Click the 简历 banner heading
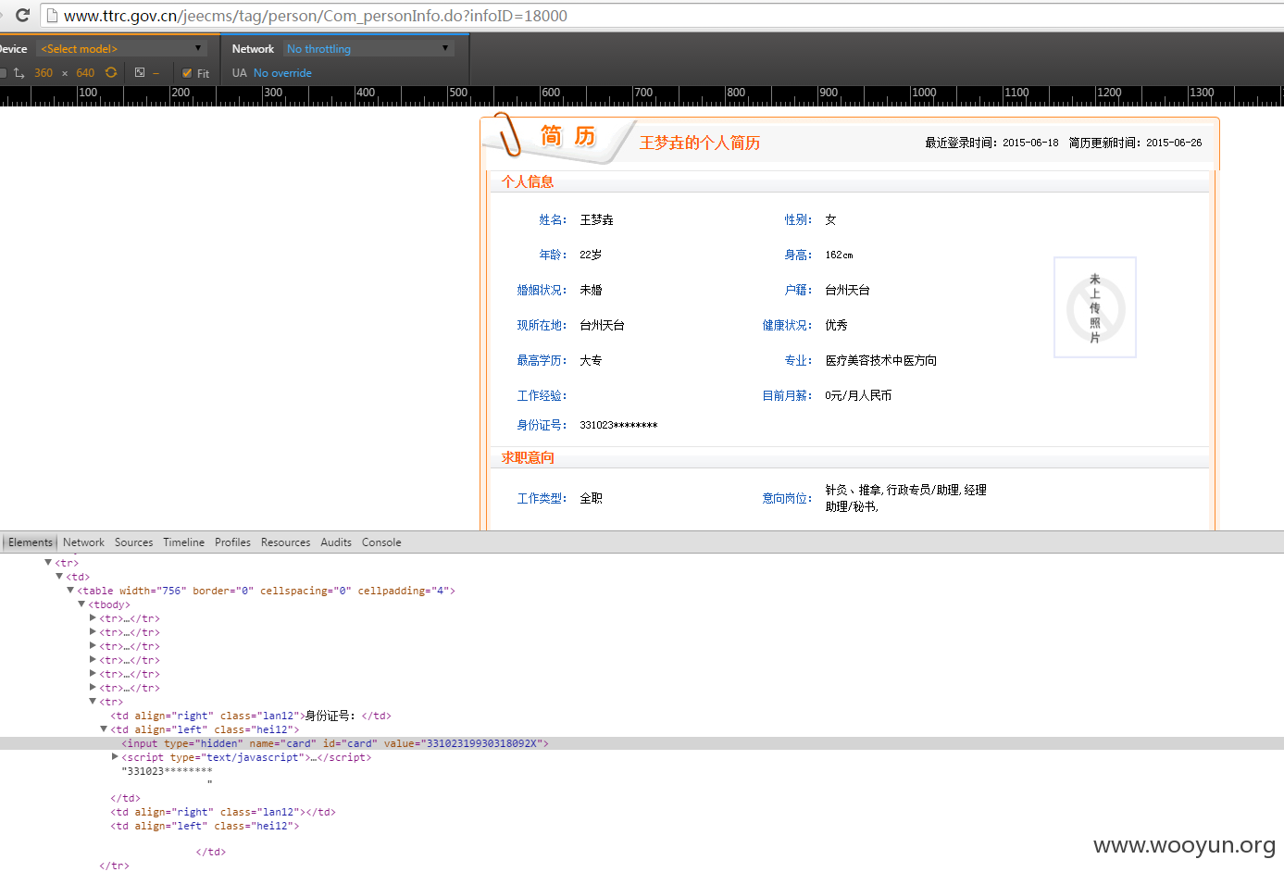The image size is (1284, 872). coord(567,136)
